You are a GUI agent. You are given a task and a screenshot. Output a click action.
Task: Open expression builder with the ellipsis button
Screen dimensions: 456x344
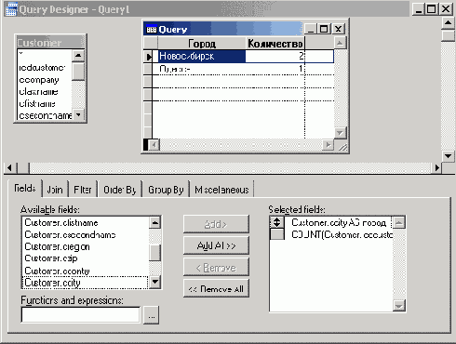click(152, 315)
